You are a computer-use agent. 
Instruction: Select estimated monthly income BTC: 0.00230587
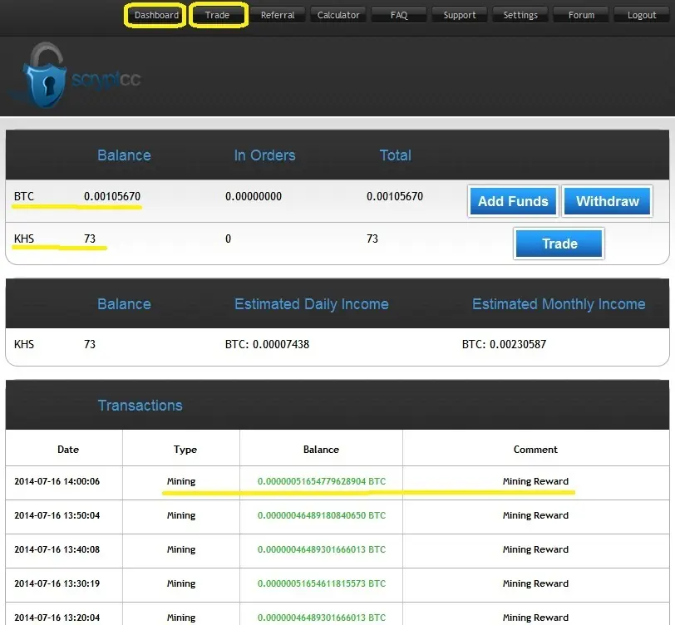click(x=504, y=344)
